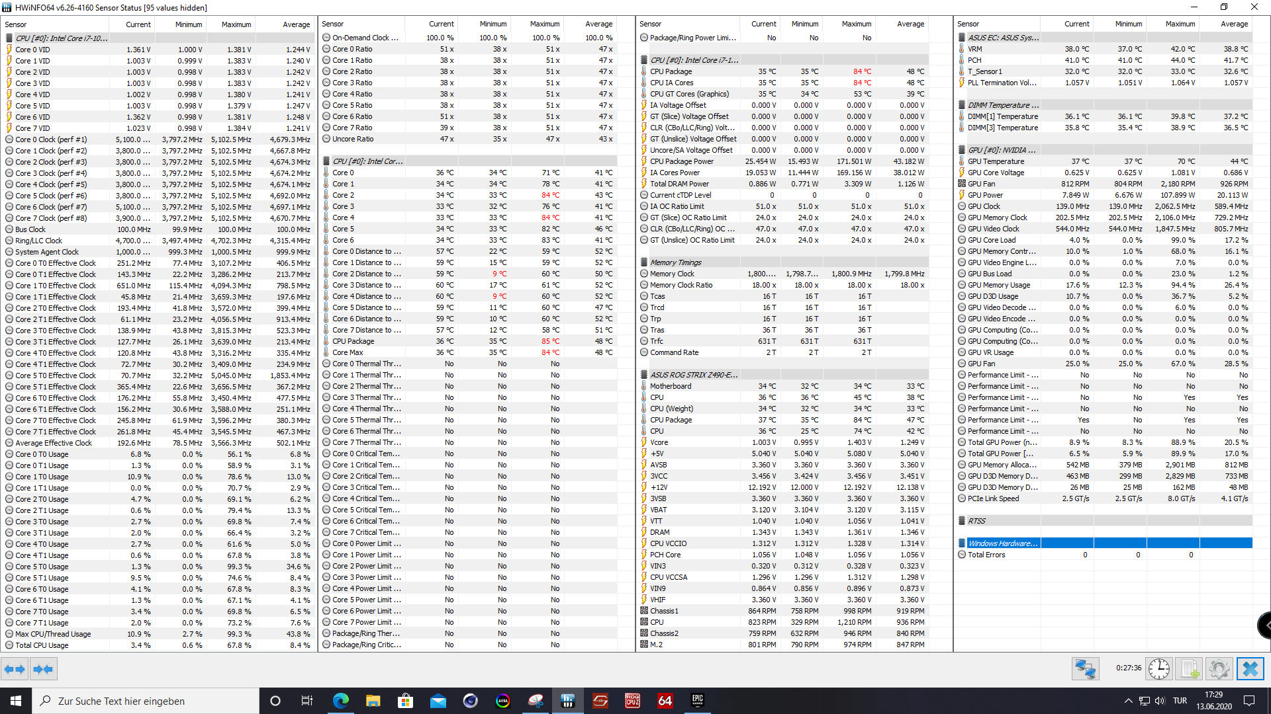1271x714 pixels.
Task: Close sensors with the blue X button
Action: coord(1250,669)
